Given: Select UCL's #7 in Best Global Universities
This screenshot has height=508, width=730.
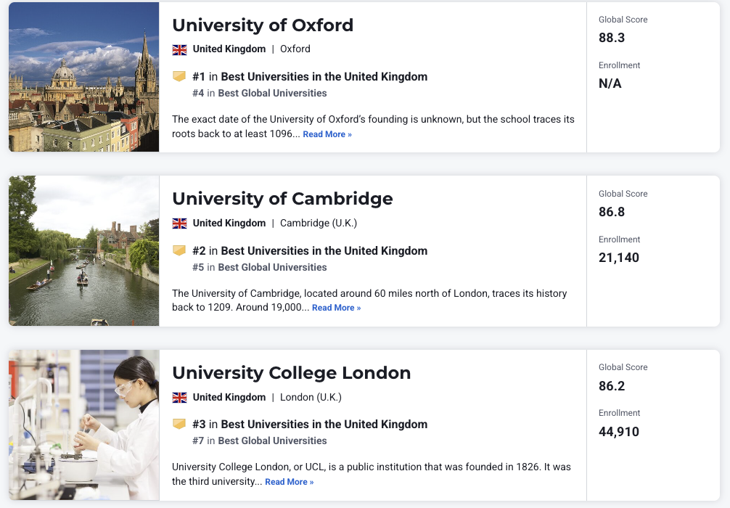Looking at the screenshot, I should [x=260, y=441].
